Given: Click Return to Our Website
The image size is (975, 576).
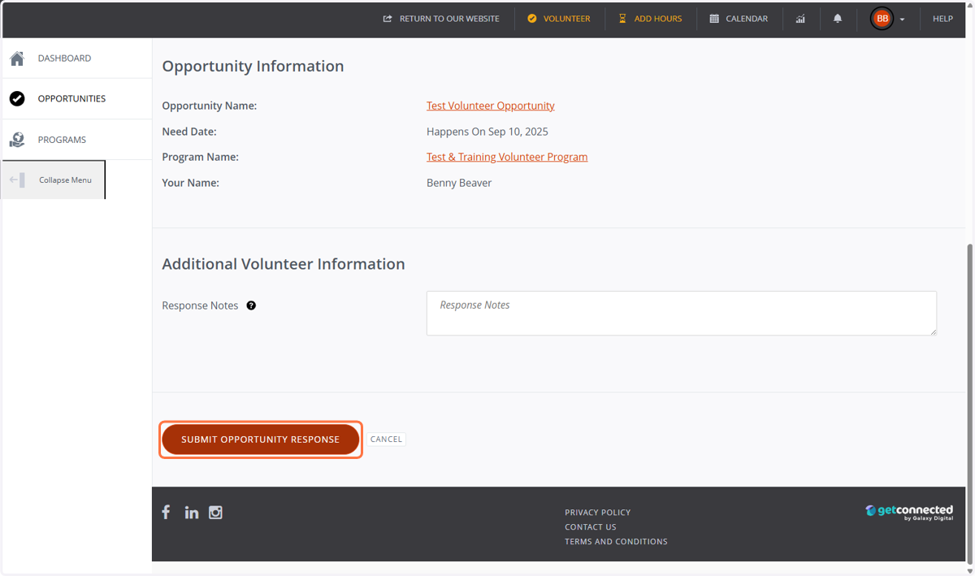Looking at the screenshot, I should tap(441, 19).
